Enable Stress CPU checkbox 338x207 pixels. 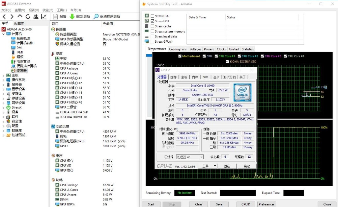(153, 16)
